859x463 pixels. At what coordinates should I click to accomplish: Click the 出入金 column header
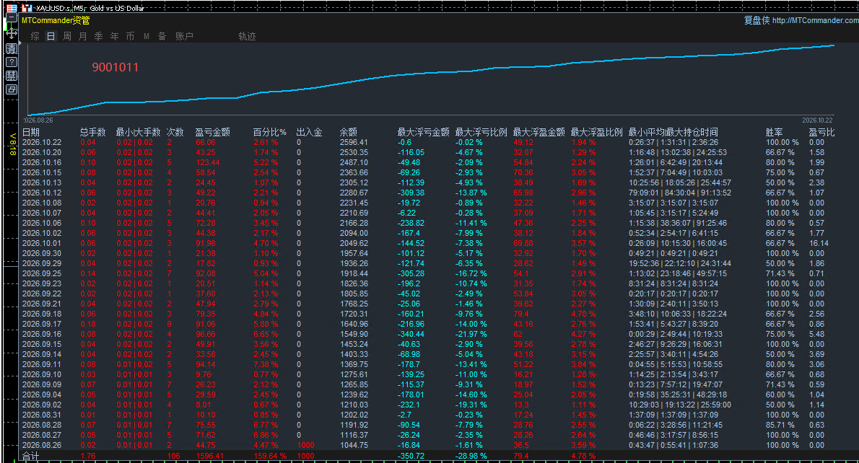click(310, 132)
